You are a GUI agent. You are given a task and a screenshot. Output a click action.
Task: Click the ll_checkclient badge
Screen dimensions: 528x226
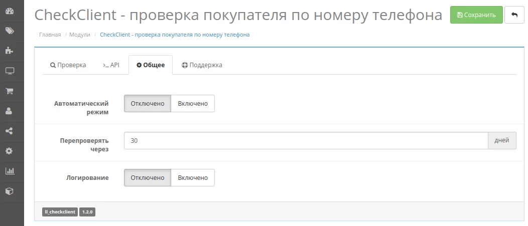(60, 212)
